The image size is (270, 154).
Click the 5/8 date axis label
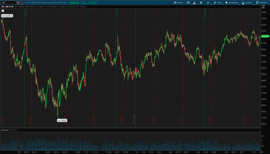click(x=261, y=152)
